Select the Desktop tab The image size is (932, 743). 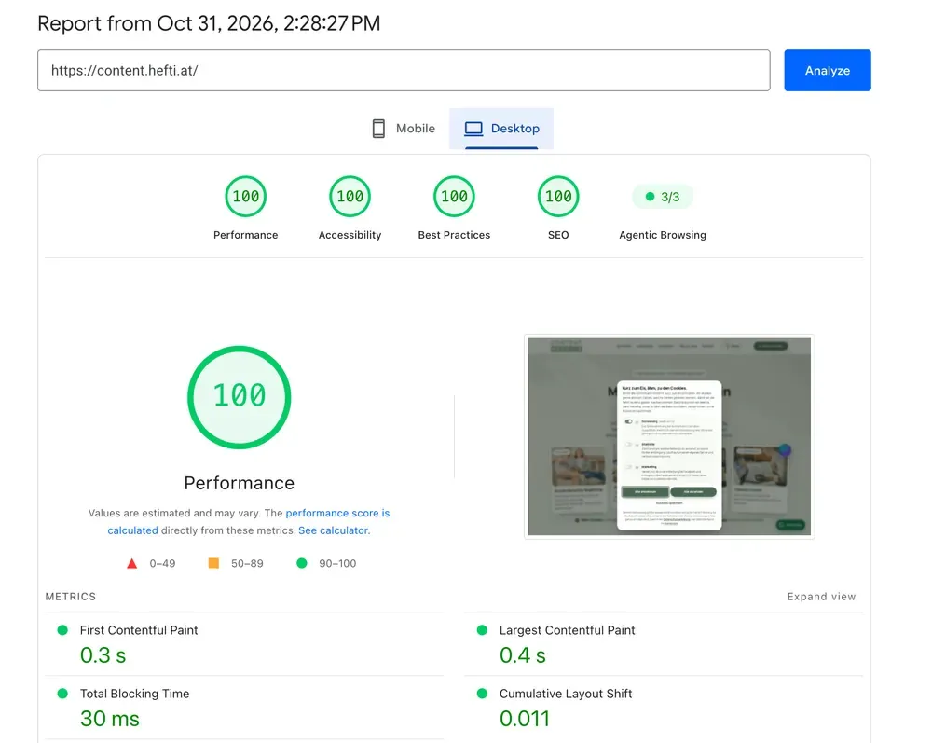[501, 129]
